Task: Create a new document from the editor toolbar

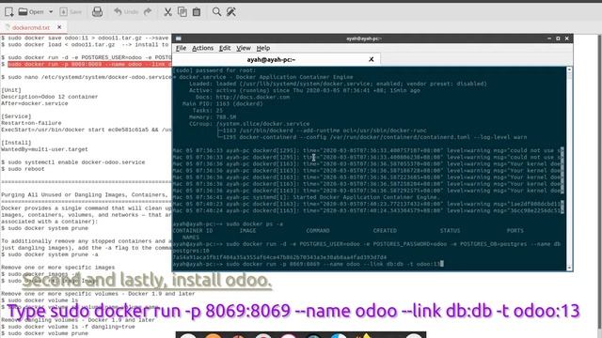Action: tap(8, 12)
